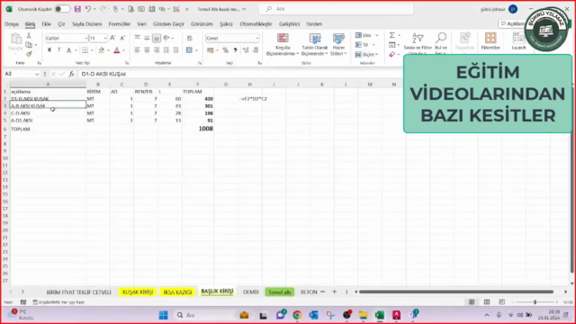Click the Sil delete cells button

[364, 45]
